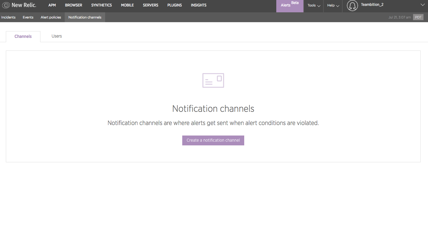Screen dimensions: 428x231
Task: Open the SERVERS section
Action: (x=150, y=5)
